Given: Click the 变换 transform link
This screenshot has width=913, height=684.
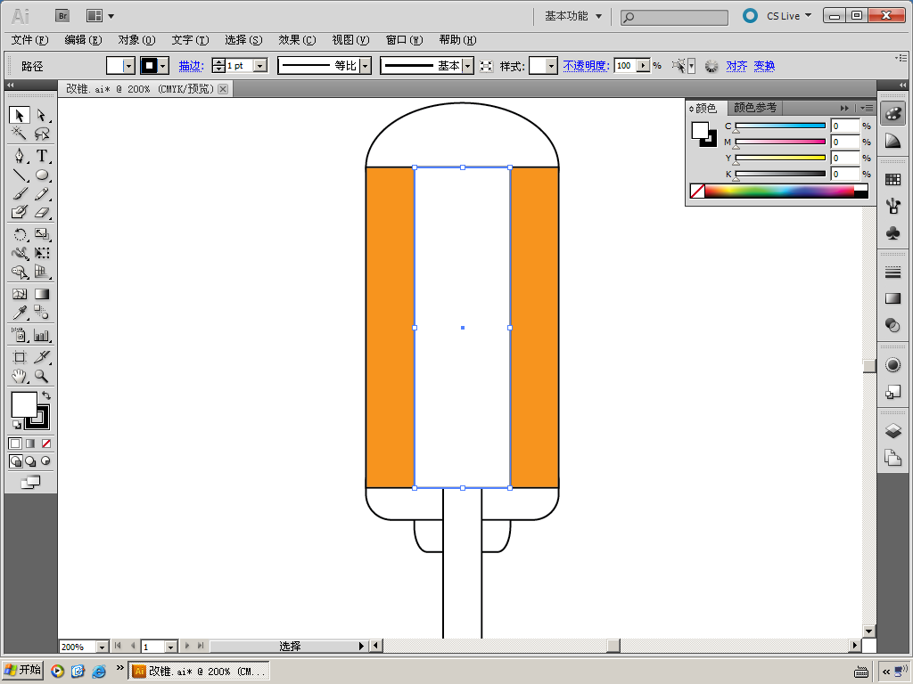Looking at the screenshot, I should click(764, 66).
